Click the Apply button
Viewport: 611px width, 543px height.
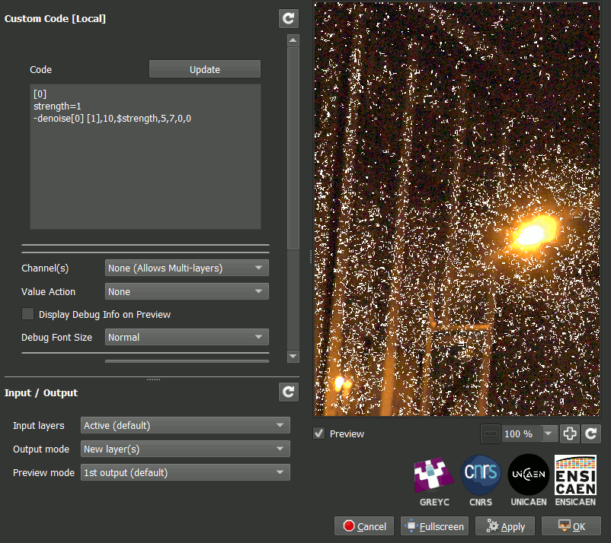tap(504, 526)
